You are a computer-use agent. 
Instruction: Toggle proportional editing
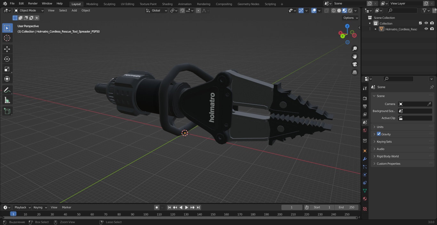(198, 11)
